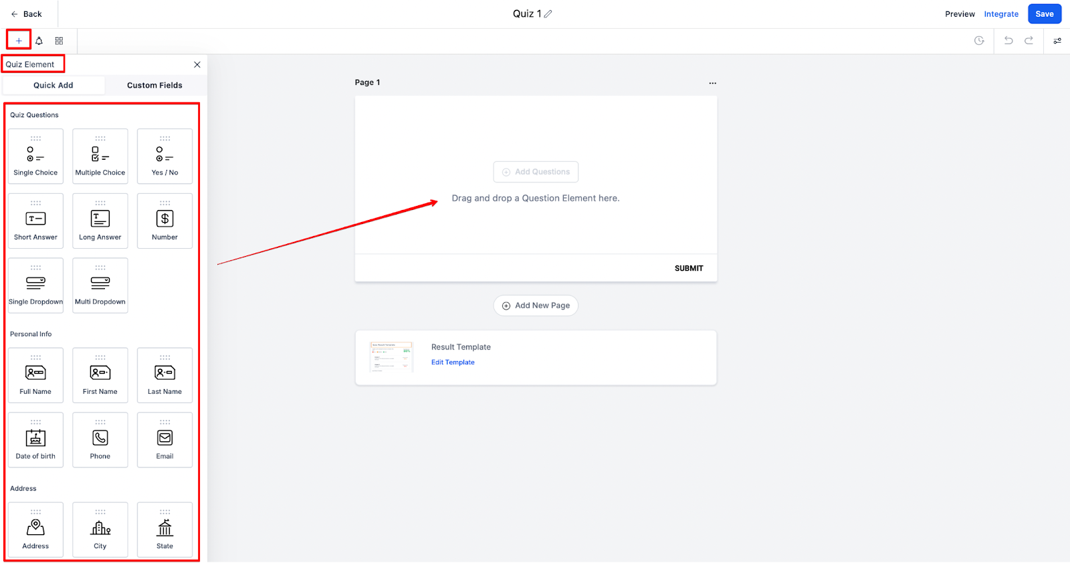Edit quiz title with pencil icon
Image resolution: width=1070 pixels, height=563 pixels.
tap(548, 14)
